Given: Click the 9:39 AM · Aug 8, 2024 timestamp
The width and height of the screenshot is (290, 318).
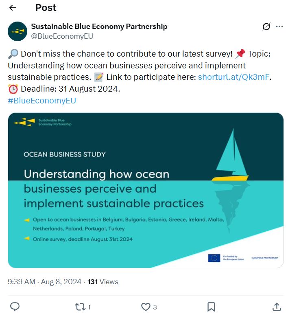Looking at the screenshot, I should 44,281.
